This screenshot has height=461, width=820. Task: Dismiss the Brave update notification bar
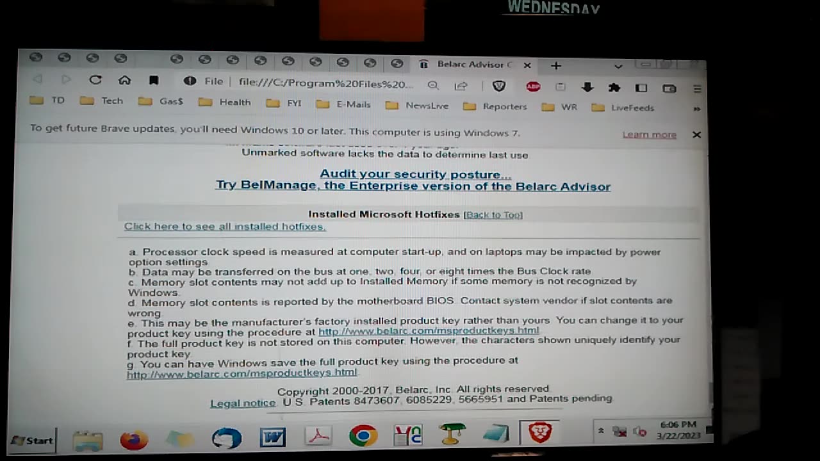tap(696, 134)
